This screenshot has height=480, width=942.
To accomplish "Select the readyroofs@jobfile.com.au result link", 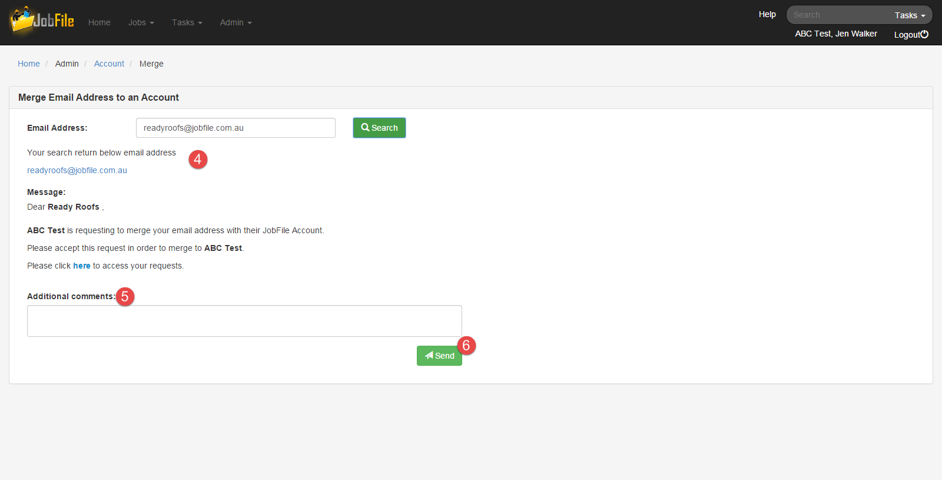I will tap(77, 170).
